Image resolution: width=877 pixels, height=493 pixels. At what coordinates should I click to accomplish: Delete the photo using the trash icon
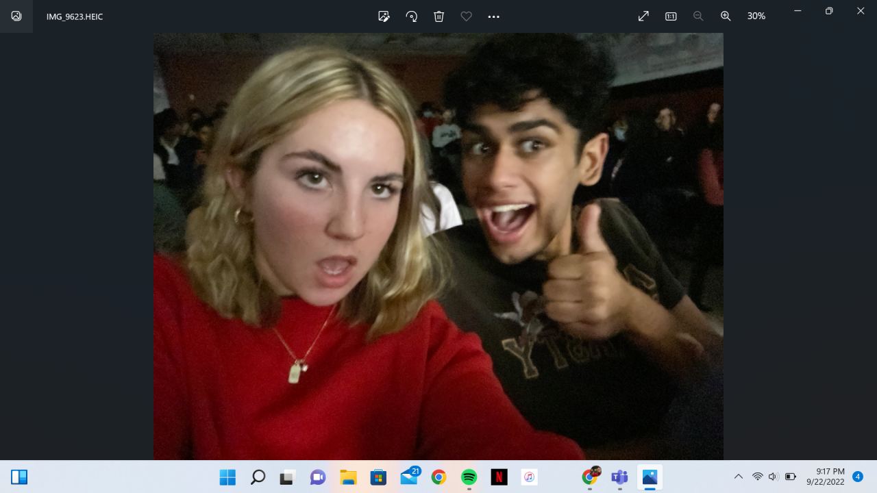pos(438,16)
